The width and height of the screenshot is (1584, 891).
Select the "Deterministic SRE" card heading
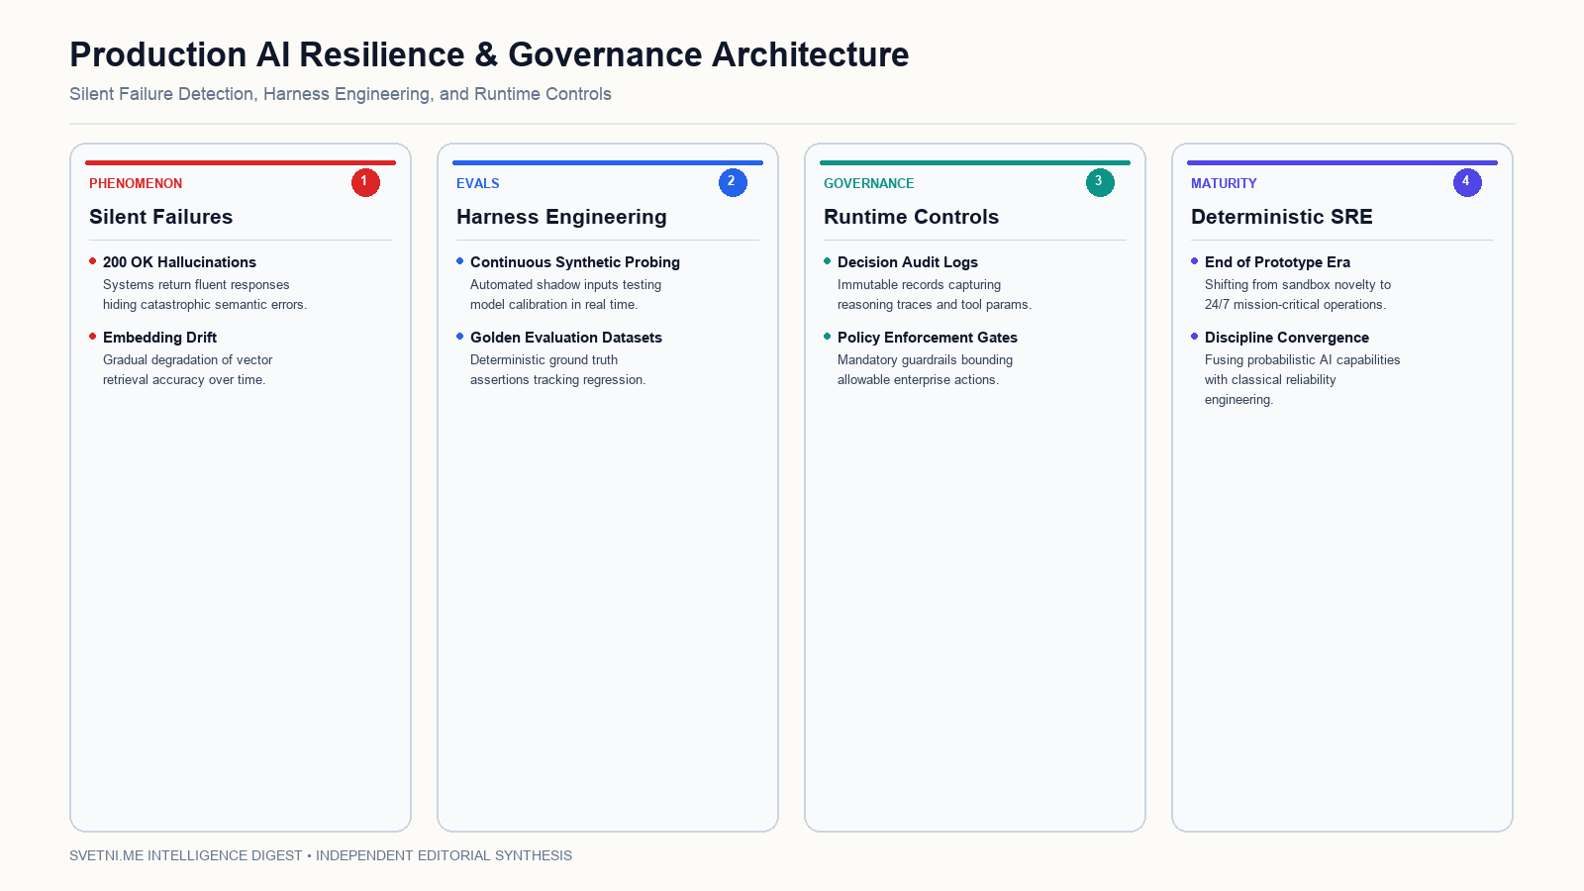point(1281,217)
